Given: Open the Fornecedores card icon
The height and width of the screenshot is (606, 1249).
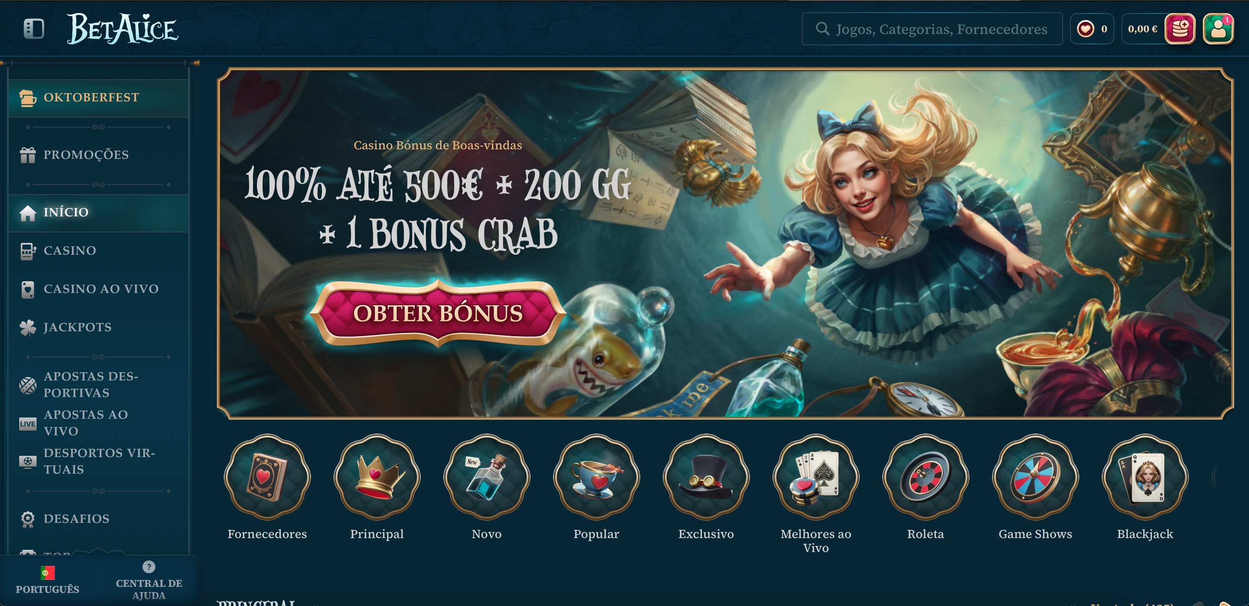Looking at the screenshot, I should (x=267, y=477).
